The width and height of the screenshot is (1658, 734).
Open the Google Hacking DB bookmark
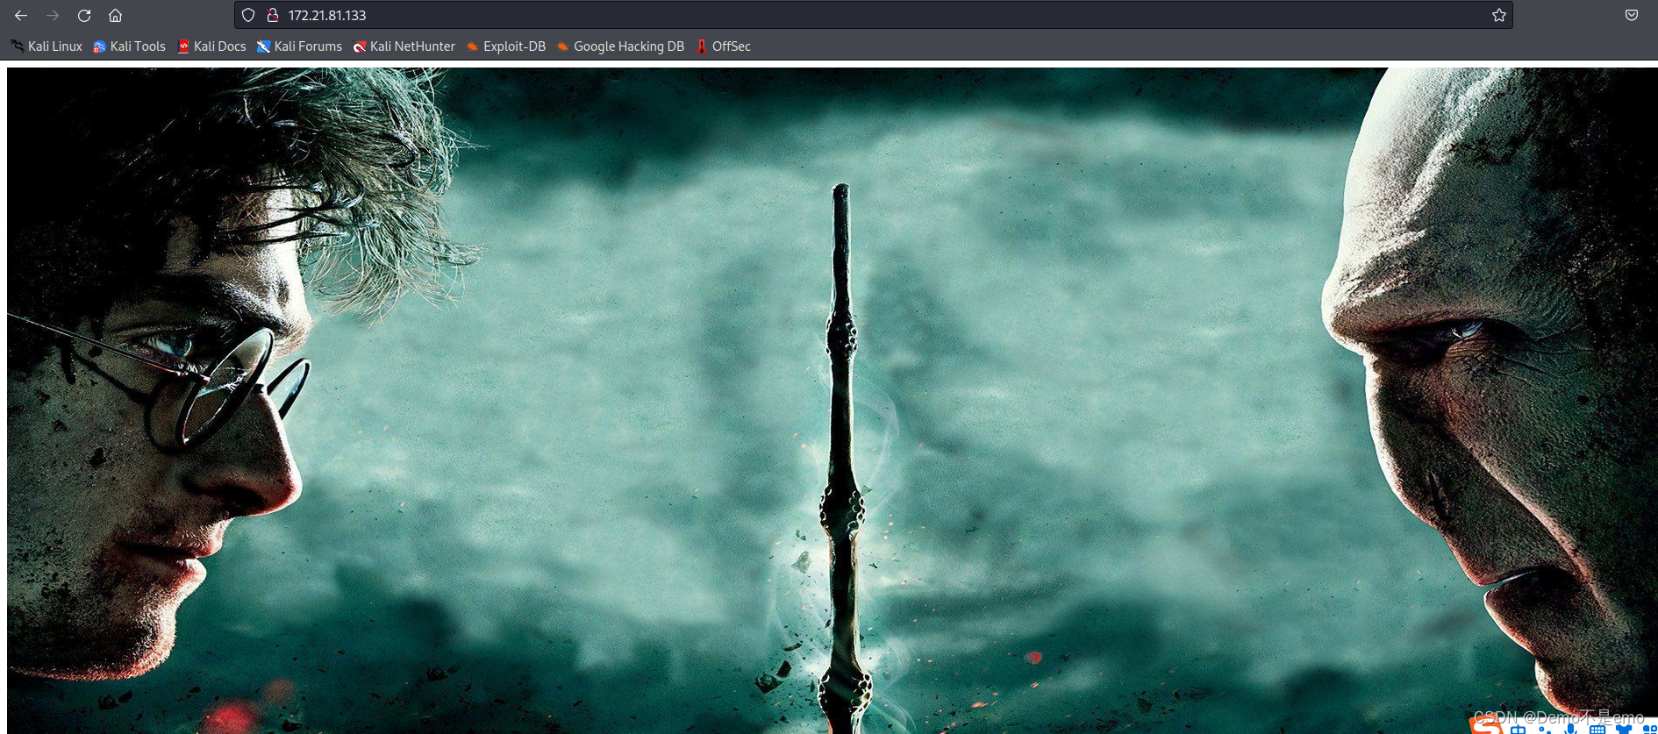[x=621, y=46]
